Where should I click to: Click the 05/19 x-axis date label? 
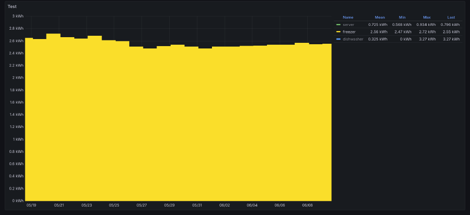(x=31, y=206)
